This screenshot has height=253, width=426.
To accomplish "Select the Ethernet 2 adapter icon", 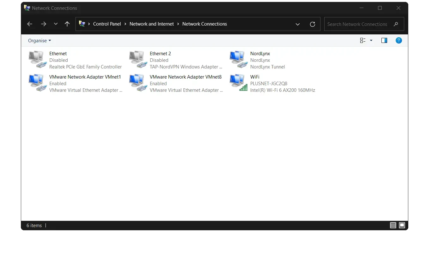I will click(138, 60).
